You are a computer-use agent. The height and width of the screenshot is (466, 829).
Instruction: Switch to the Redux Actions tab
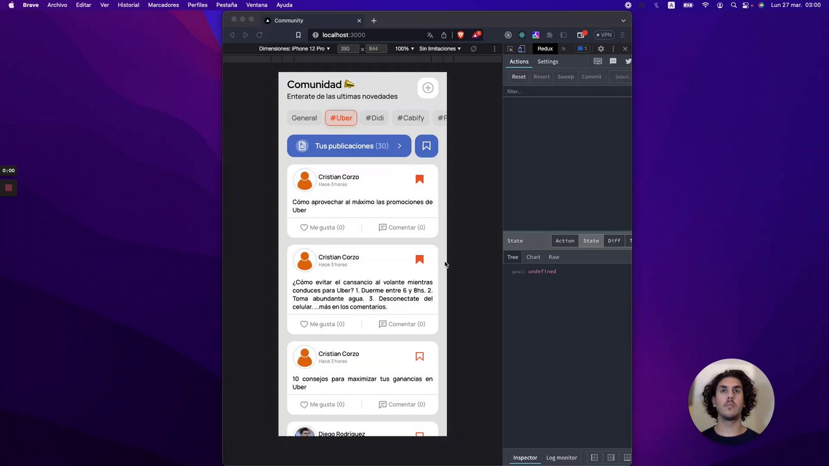click(519, 61)
